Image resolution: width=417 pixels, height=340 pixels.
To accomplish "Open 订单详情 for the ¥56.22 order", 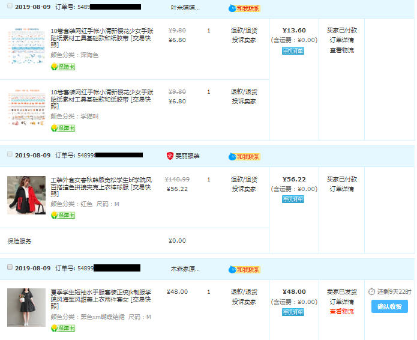I will click(x=341, y=189).
